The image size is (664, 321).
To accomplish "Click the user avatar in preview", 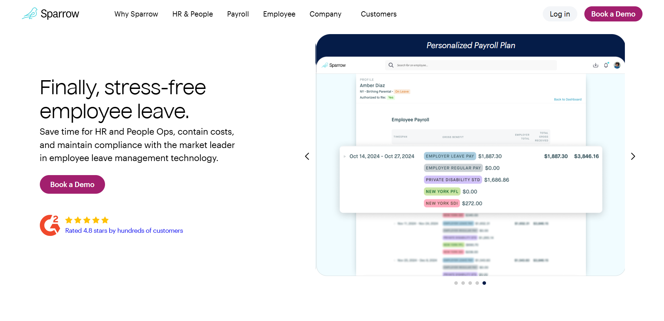I will [617, 65].
